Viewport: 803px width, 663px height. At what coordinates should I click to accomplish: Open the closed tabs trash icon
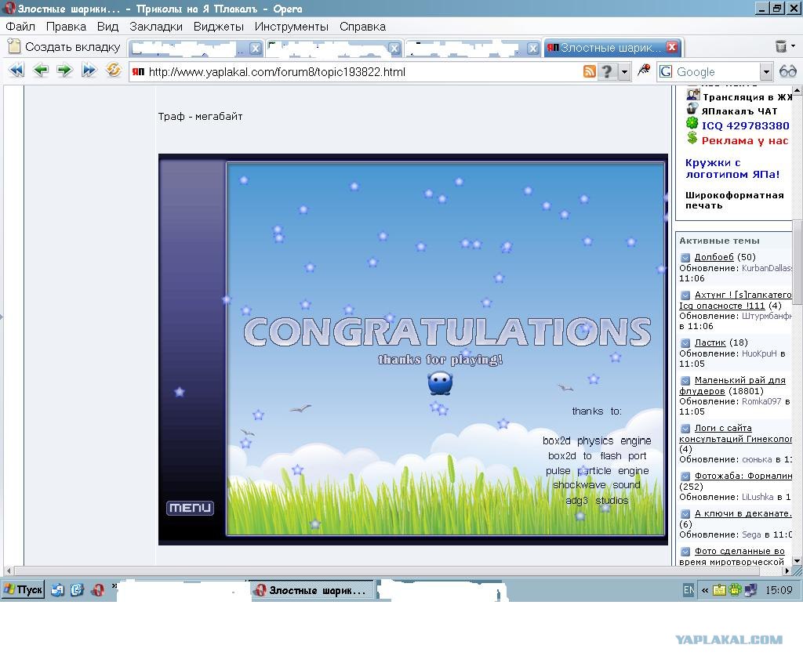pyautogui.click(x=780, y=46)
